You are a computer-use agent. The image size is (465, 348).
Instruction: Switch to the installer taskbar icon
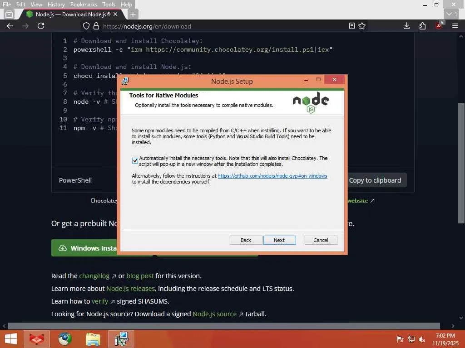121,339
